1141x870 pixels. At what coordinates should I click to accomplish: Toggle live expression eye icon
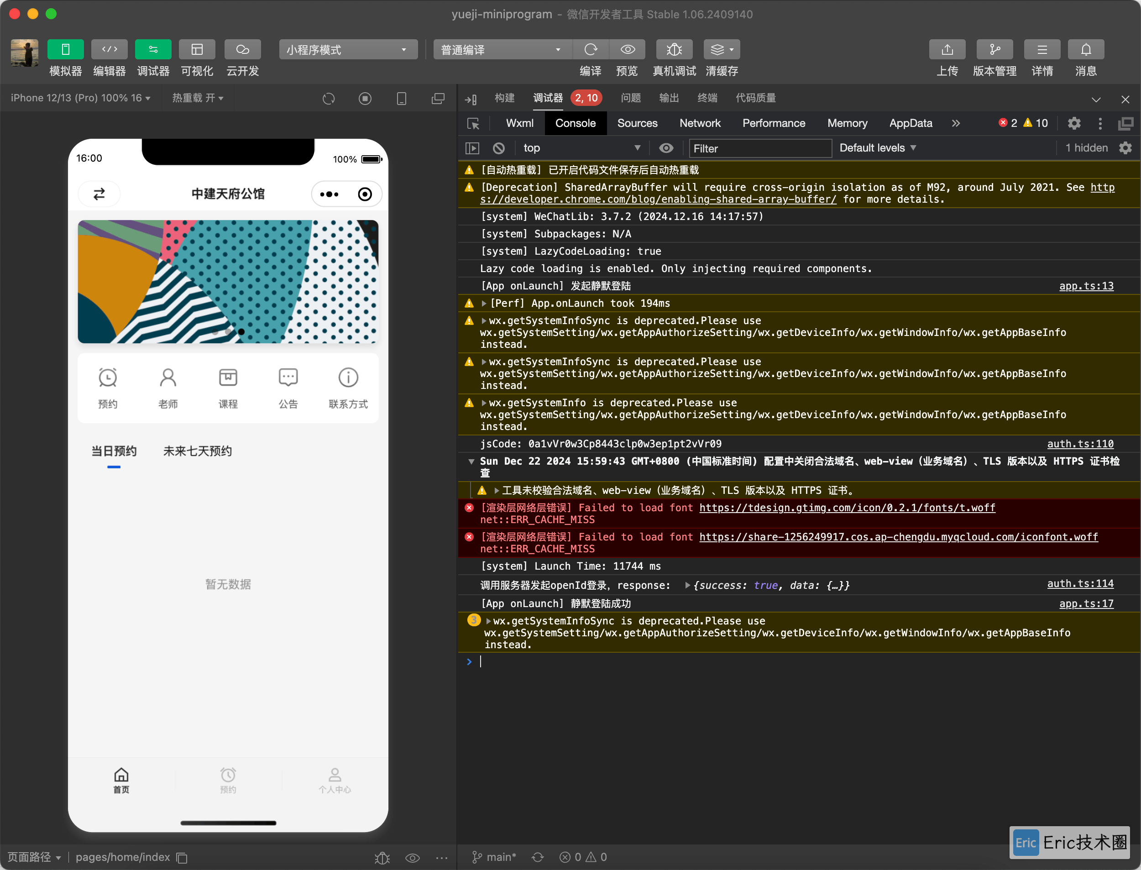click(666, 148)
